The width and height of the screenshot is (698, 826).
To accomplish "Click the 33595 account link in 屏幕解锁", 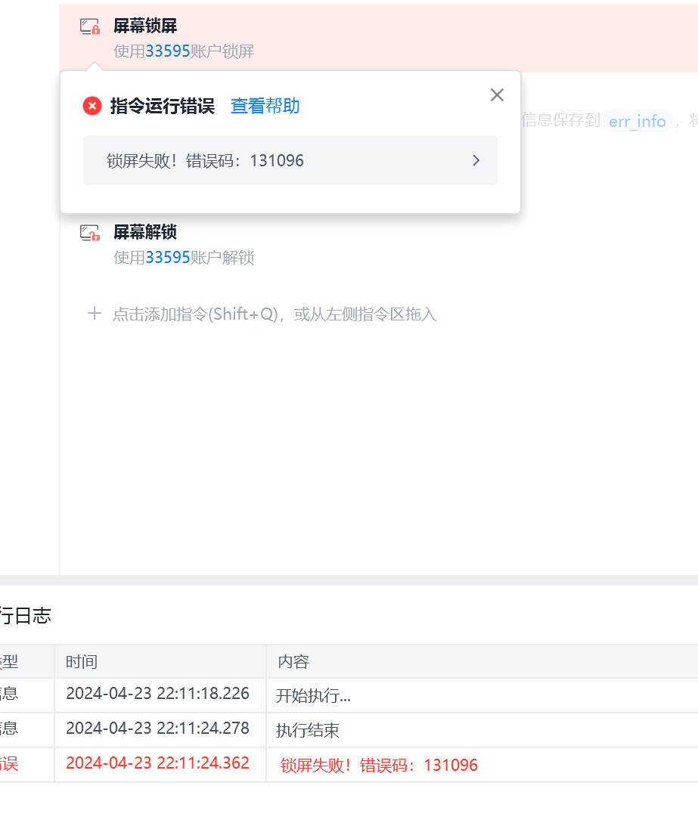I will (x=168, y=258).
